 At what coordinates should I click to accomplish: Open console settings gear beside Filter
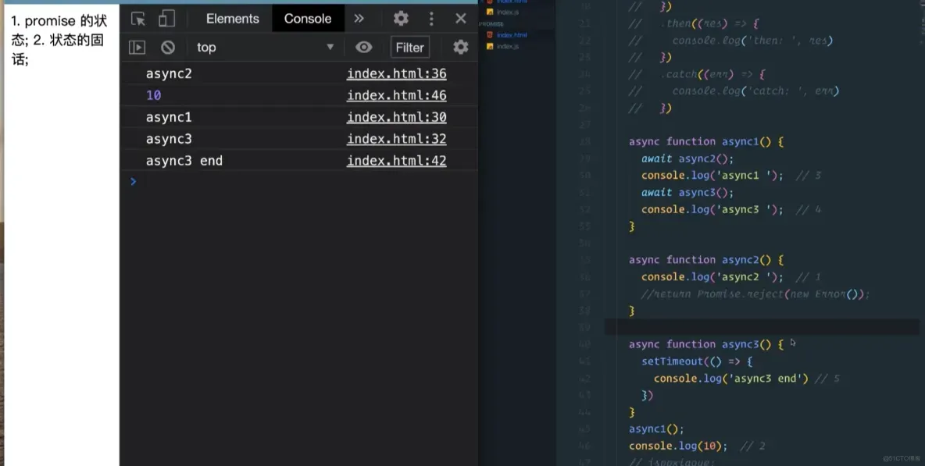pyautogui.click(x=461, y=48)
